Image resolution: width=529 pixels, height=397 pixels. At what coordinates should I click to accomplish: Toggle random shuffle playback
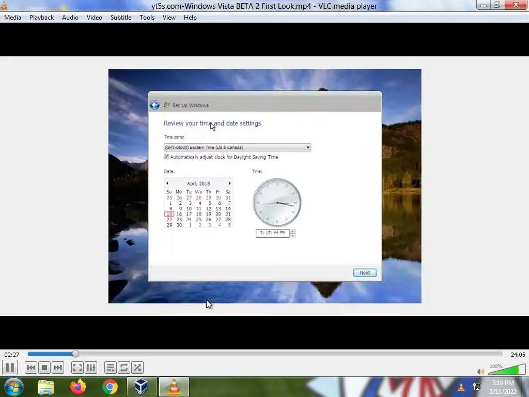[137, 368]
